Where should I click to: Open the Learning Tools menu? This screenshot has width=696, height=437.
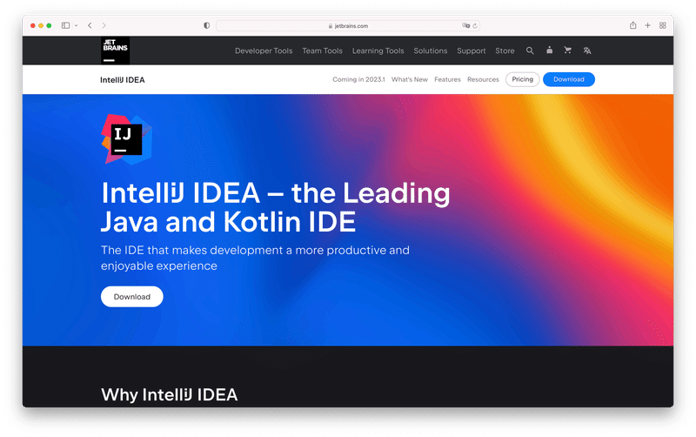point(378,50)
